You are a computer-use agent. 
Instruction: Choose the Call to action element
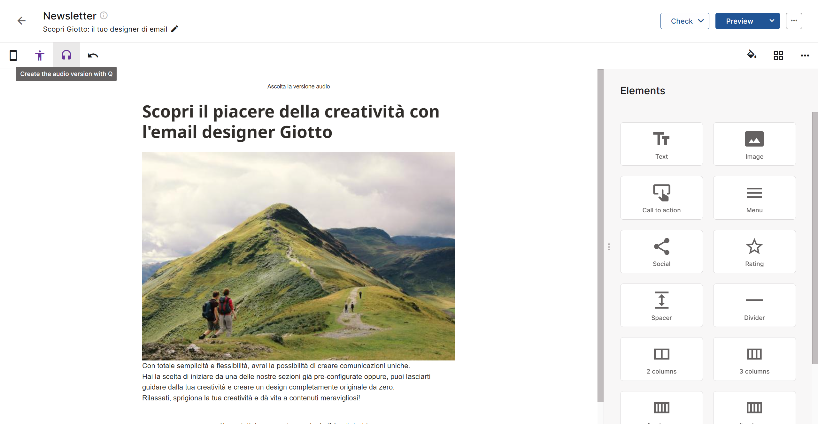coord(661,198)
